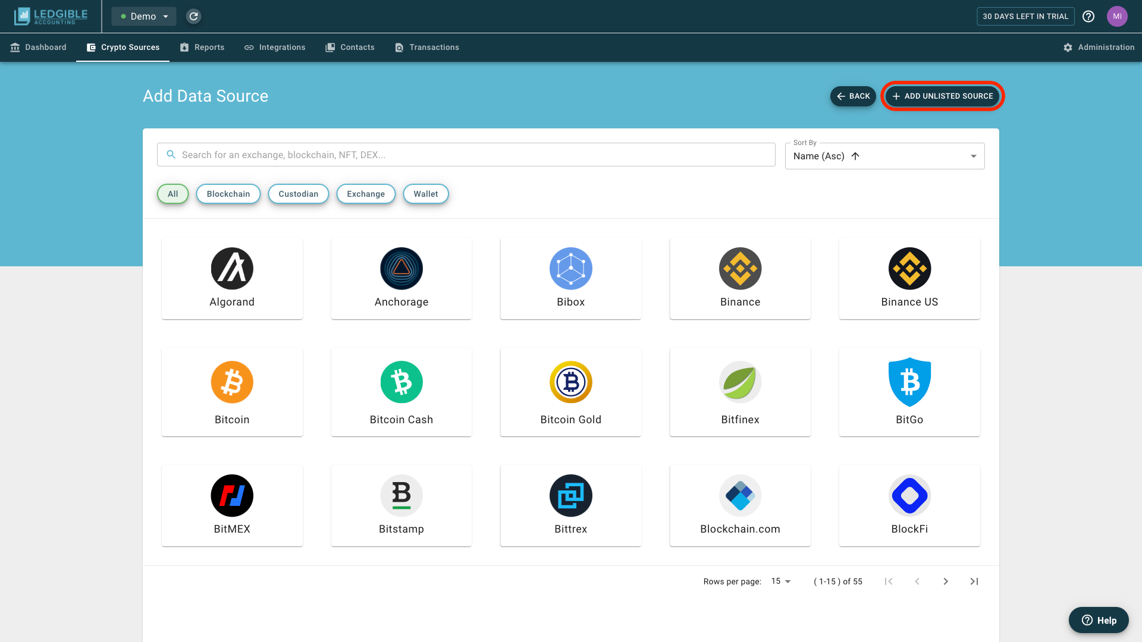Toggle the All filter chip
Screen dimensions: 1142x642
(173, 194)
